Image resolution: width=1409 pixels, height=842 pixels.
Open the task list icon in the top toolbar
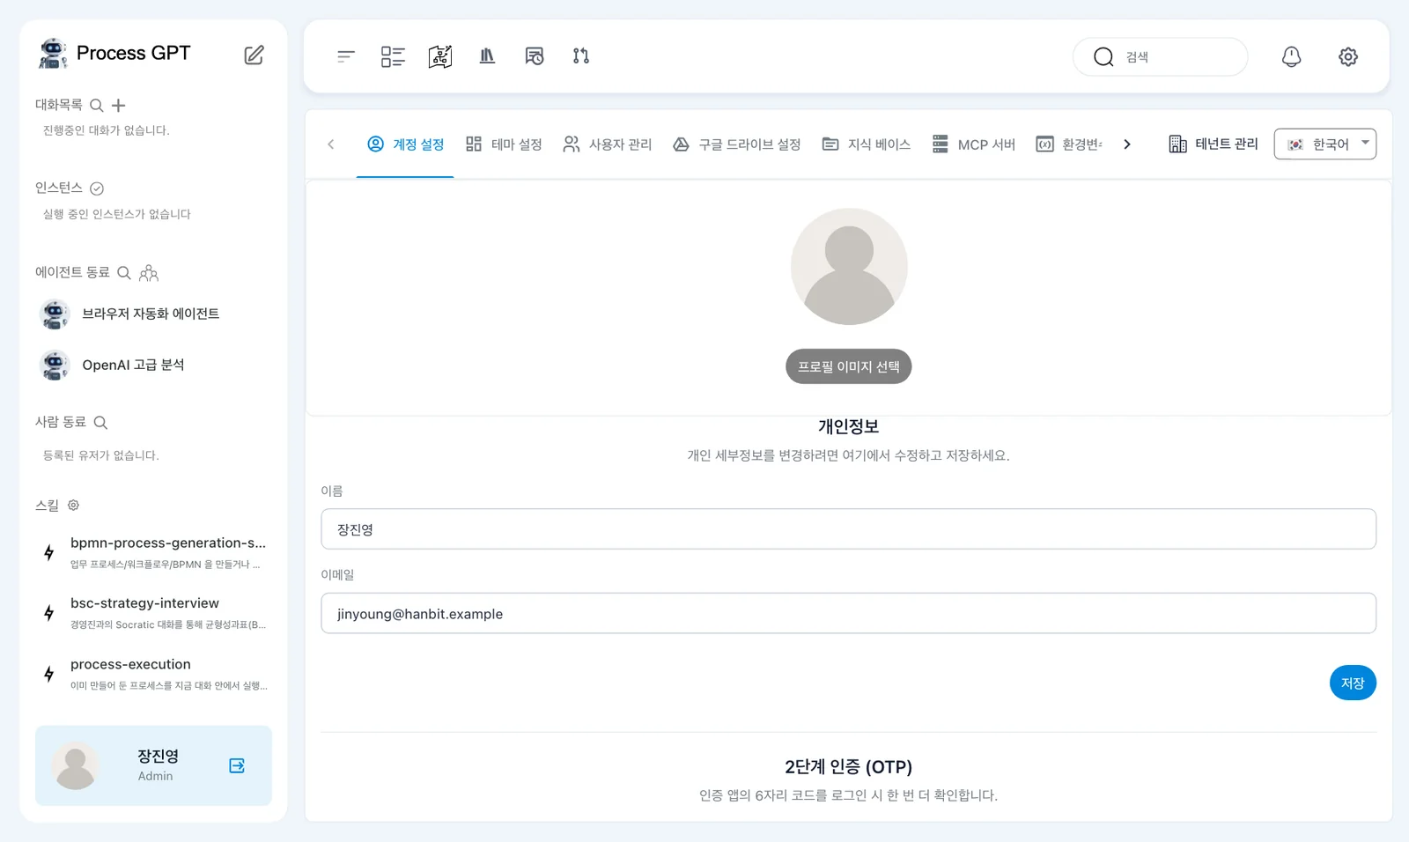point(393,56)
